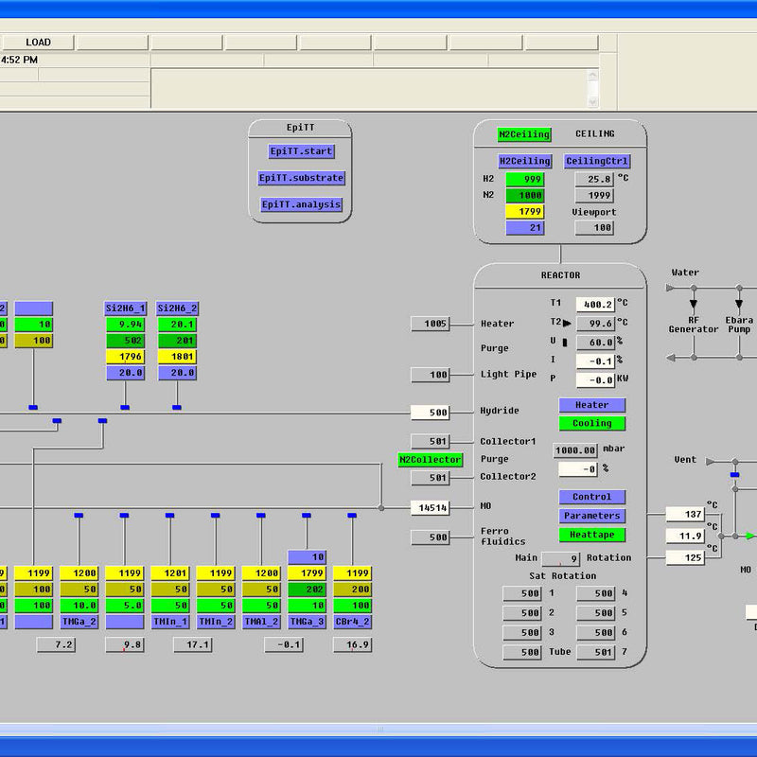Open EpiTT.start

[302, 151]
